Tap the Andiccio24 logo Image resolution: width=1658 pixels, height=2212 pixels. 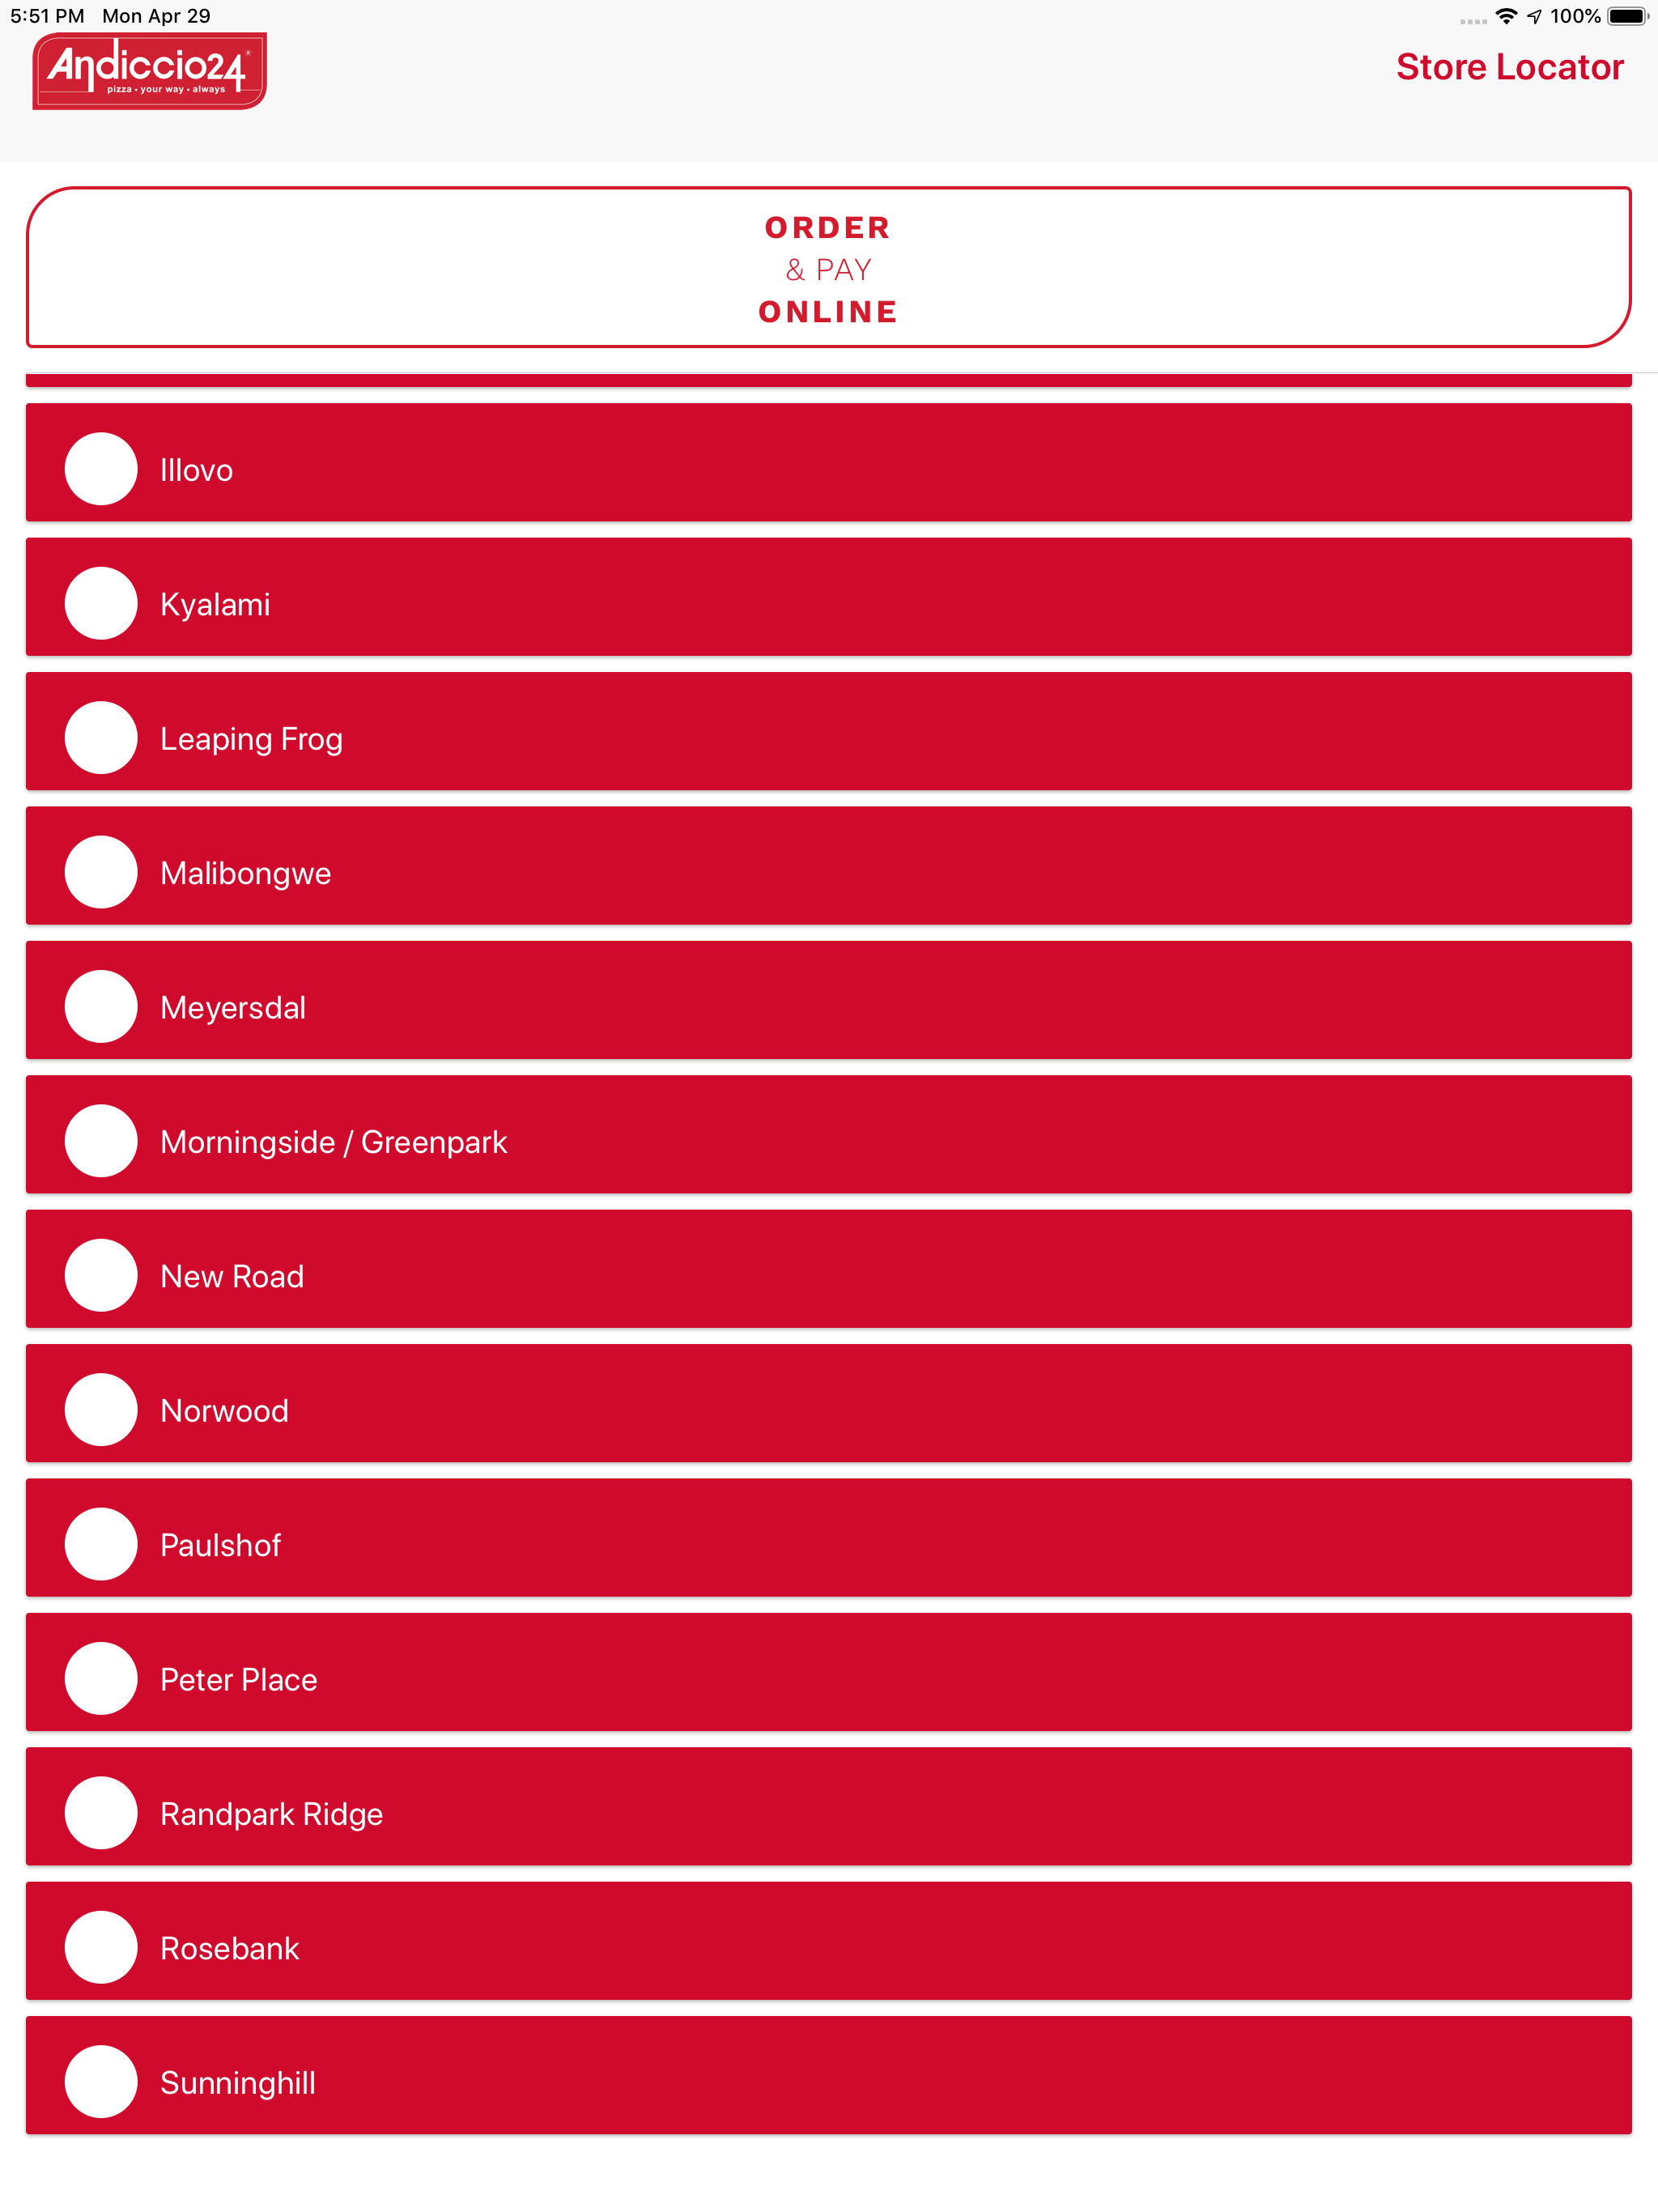click(x=150, y=71)
